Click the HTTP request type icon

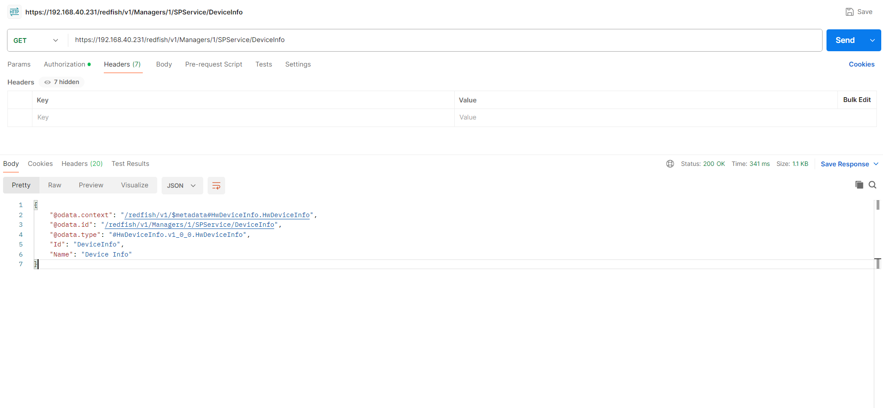pos(14,12)
